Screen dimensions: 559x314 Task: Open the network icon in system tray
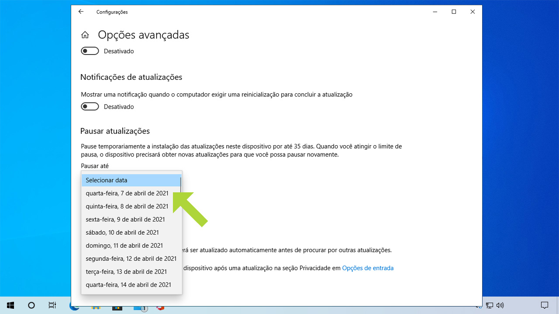490,305
